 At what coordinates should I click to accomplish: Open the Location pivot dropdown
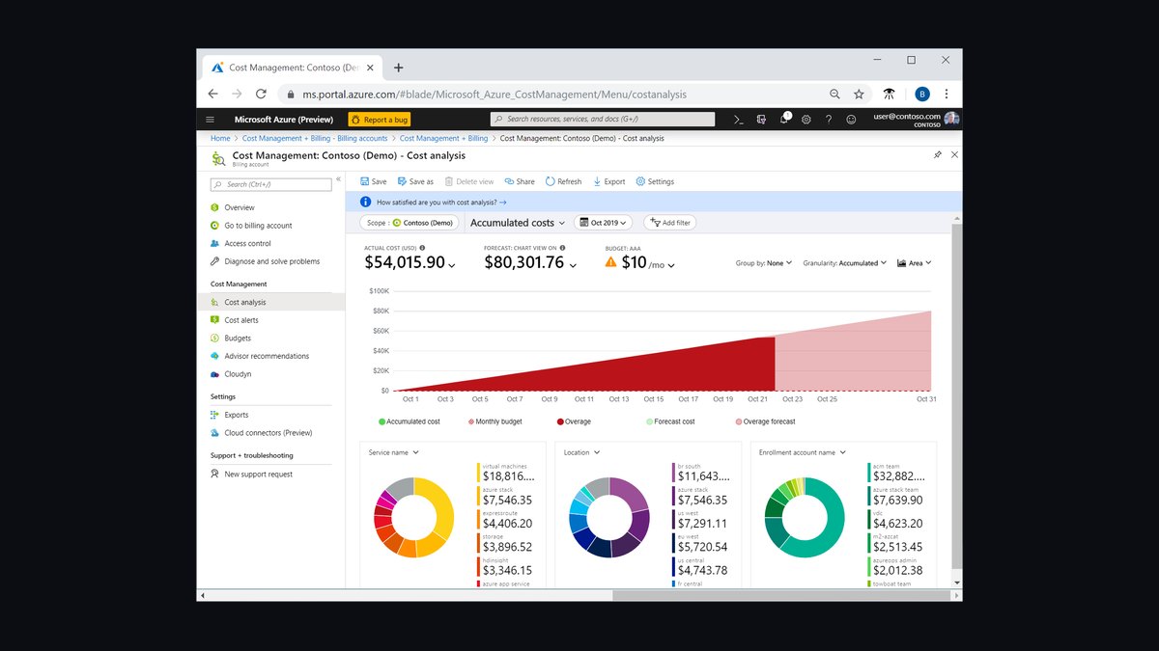coord(581,452)
